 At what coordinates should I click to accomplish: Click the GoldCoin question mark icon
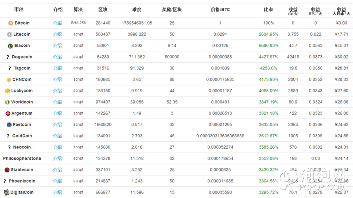tap(8, 136)
